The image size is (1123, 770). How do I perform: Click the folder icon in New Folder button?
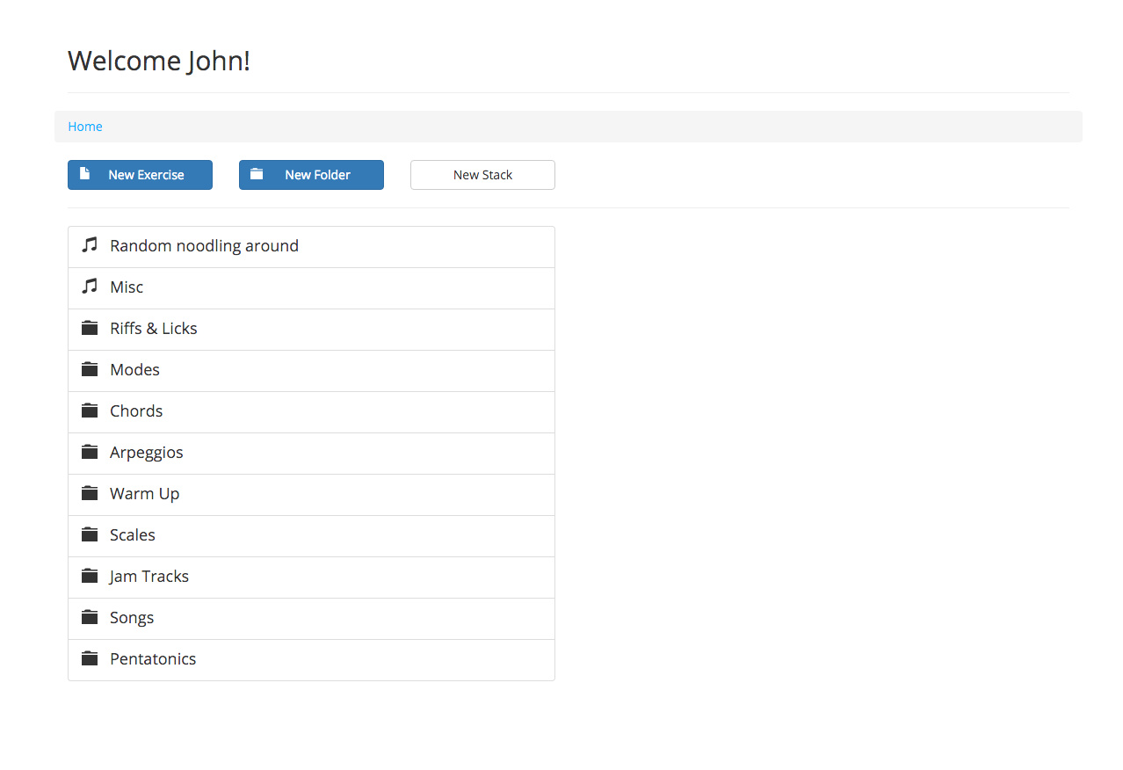[x=256, y=174]
